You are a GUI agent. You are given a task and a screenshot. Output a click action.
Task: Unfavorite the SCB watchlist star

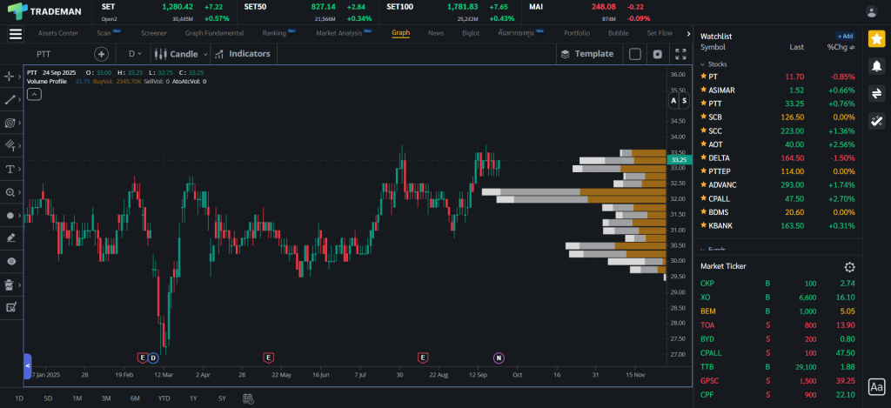[x=703, y=117]
